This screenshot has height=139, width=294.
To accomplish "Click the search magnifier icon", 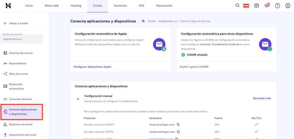I will (x=237, y=5).
